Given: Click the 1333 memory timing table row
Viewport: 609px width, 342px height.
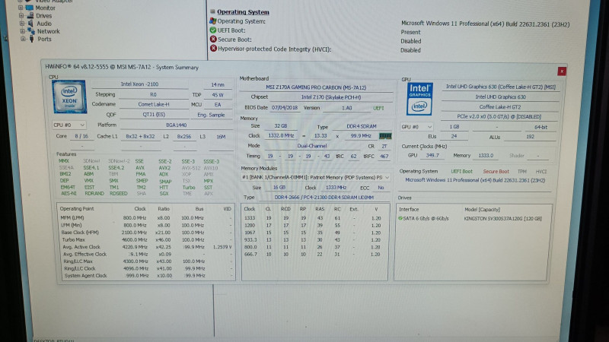Looking at the screenshot, I should (314, 218).
